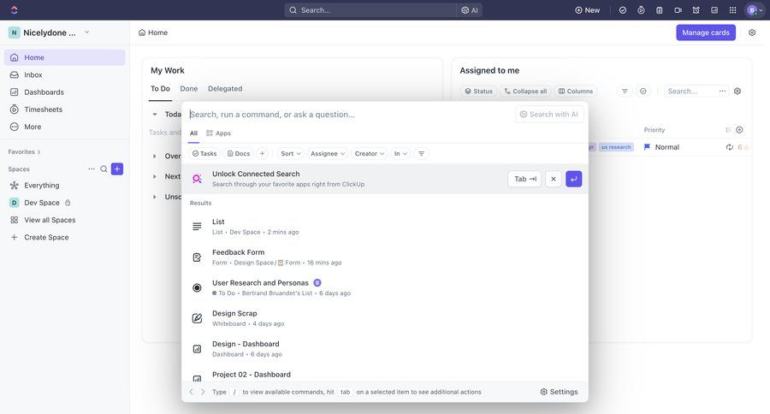Click the plus chip to add filter type
This screenshot has height=414, width=770.
click(263, 154)
